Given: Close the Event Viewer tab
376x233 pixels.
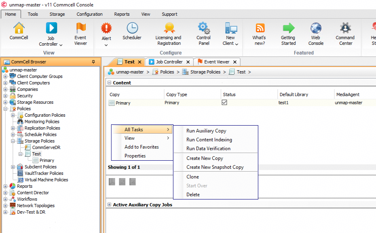Looking at the screenshot, I should 235,62.
